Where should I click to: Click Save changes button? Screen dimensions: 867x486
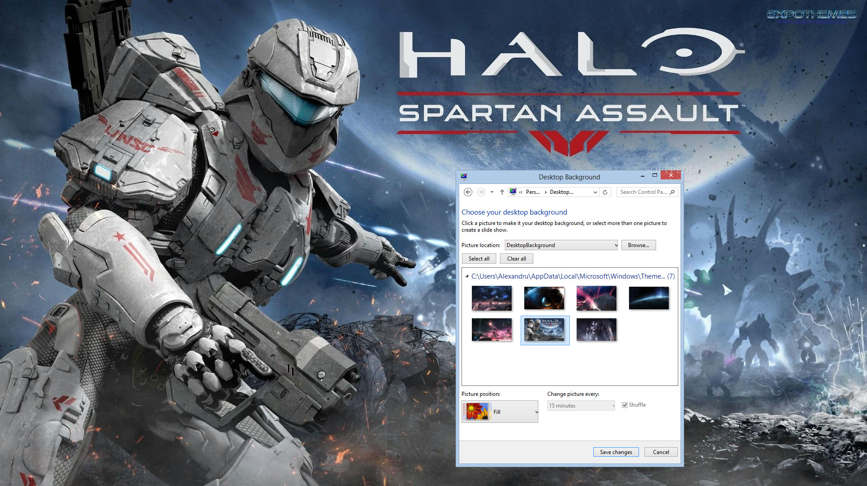coord(616,452)
